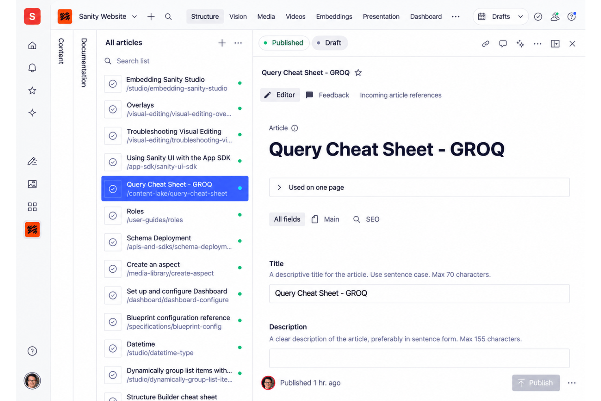Open Troubleshooting Visual Editing article
601x401 pixels.
coord(175,136)
